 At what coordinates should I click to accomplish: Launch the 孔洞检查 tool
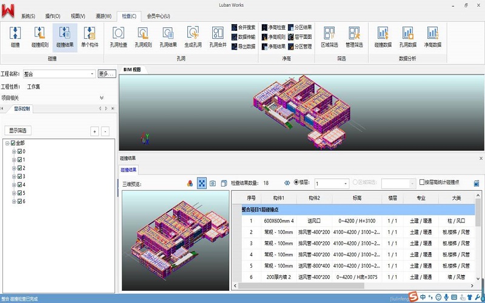point(118,37)
